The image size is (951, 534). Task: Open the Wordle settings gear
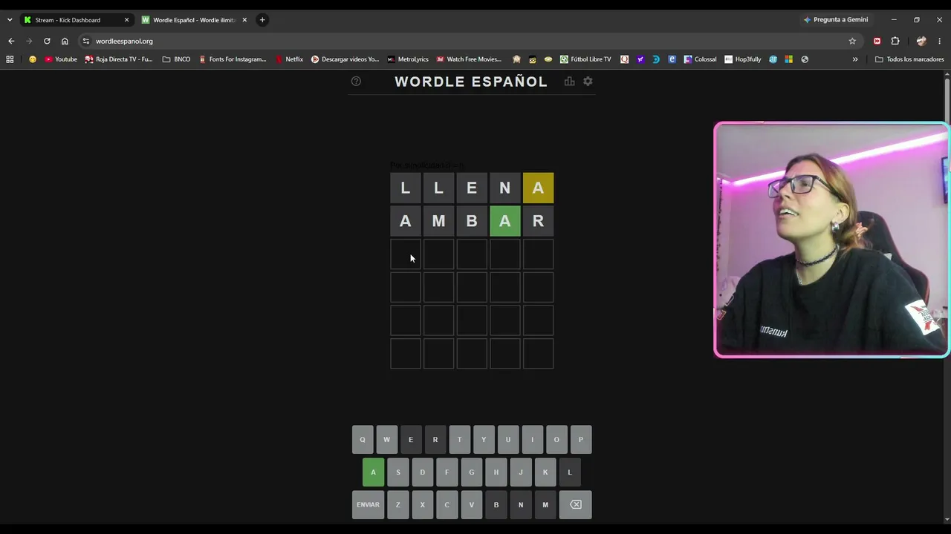pyautogui.click(x=588, y=82)
